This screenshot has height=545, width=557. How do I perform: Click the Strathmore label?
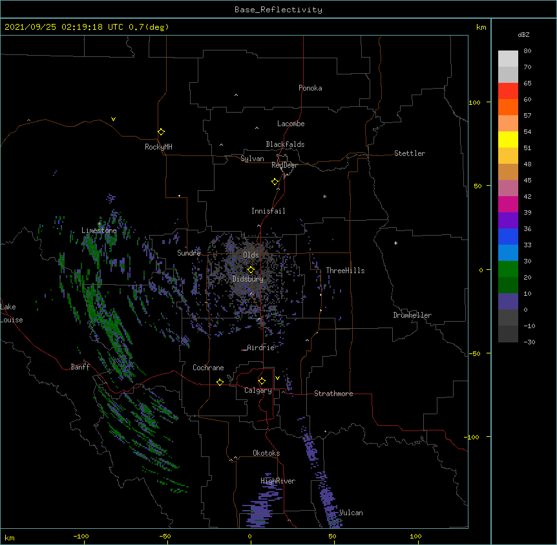click(x=333, y=394)
